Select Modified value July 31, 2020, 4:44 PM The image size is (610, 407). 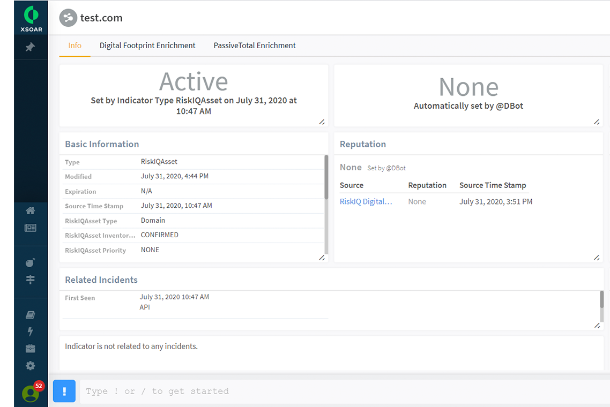point(174,176)
